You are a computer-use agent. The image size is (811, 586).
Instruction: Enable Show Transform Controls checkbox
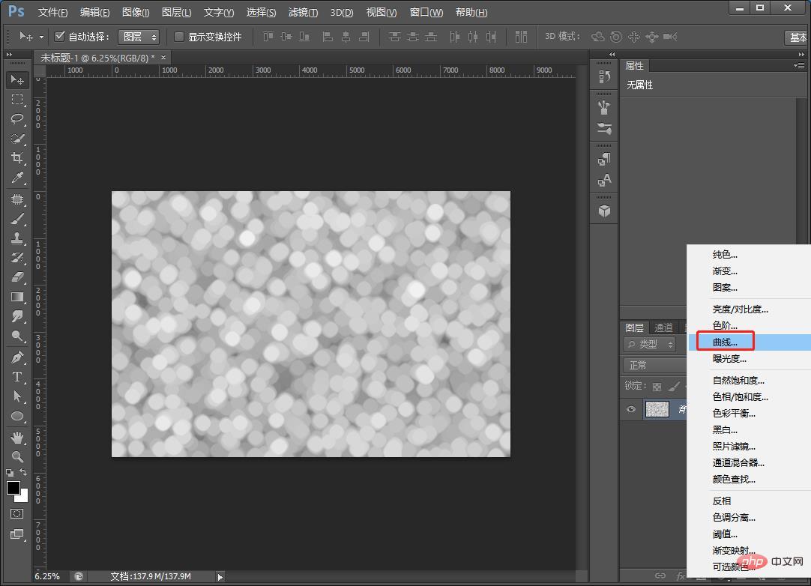[x=179, y=36]
